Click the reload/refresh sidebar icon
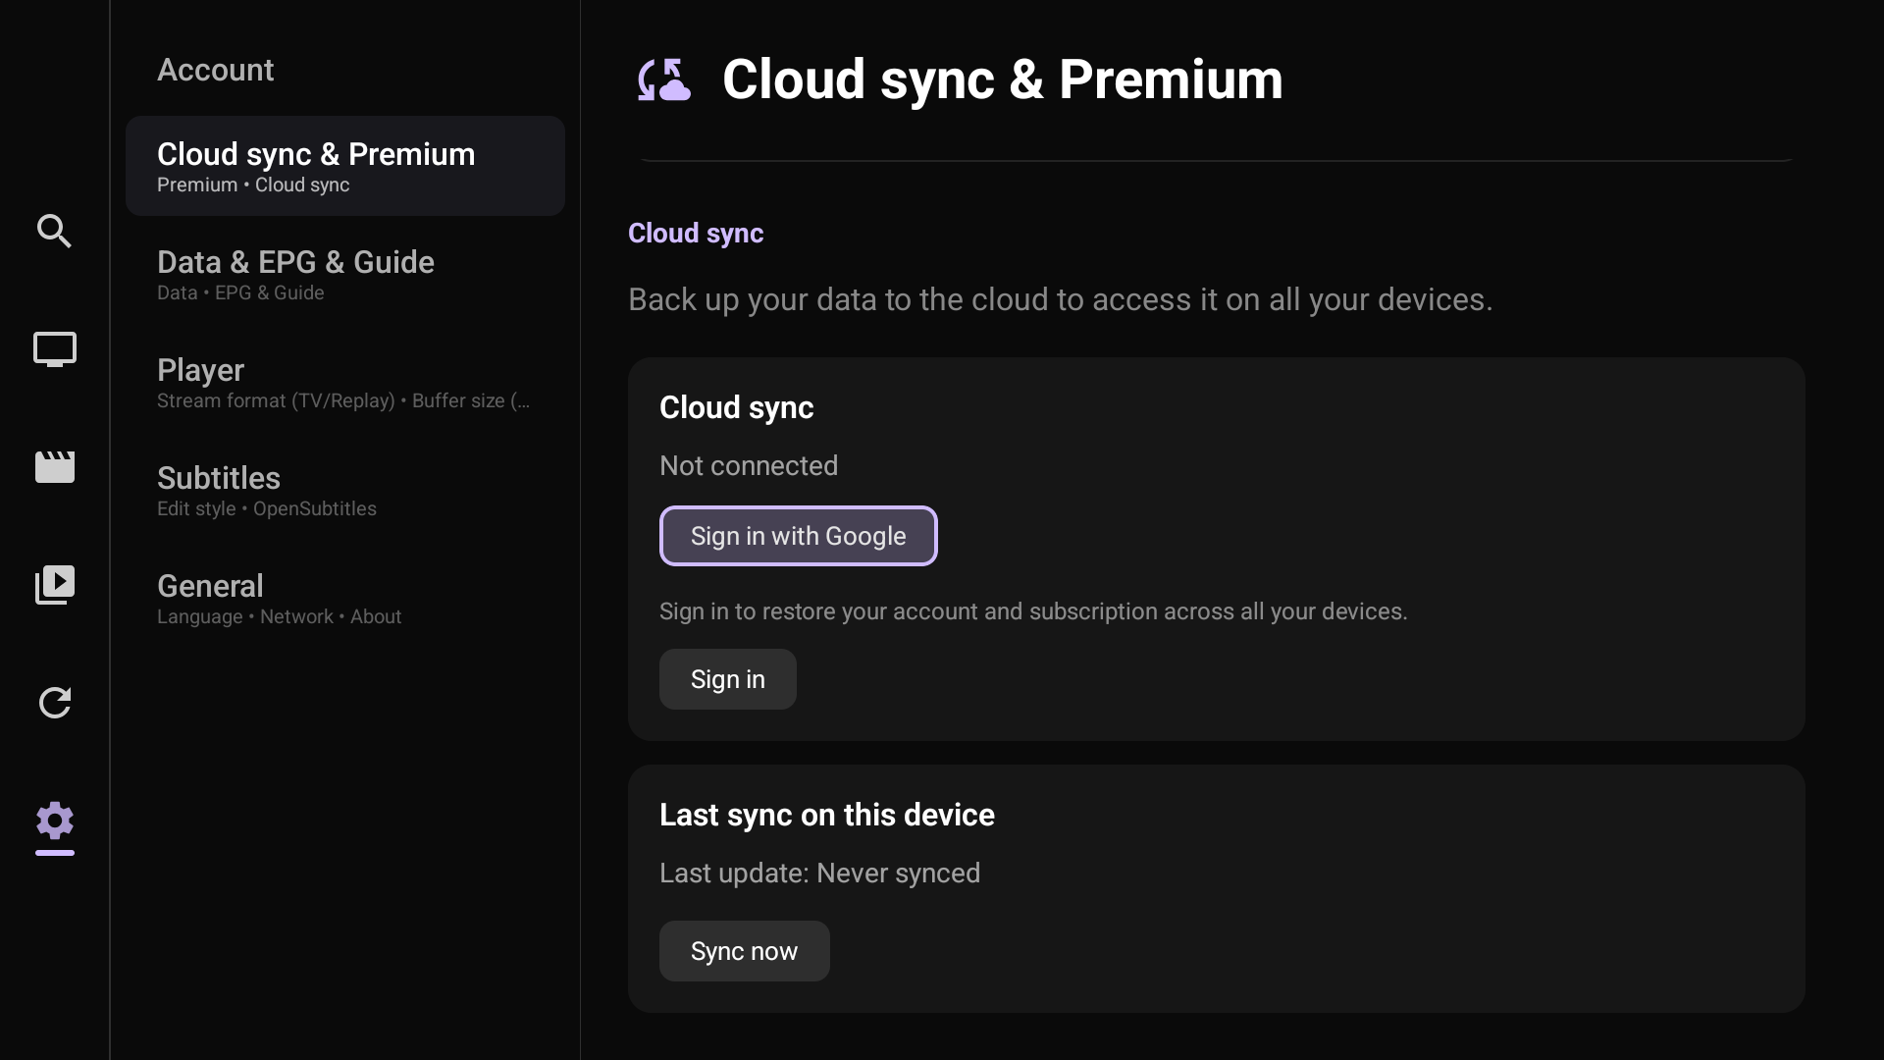The height and width of the screenshot is (1060, 1884). tap(55, 703)
